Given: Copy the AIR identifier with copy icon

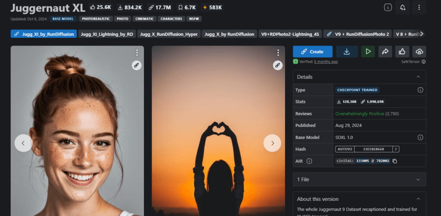Looking at the screenshot, I should pos(394,161).
